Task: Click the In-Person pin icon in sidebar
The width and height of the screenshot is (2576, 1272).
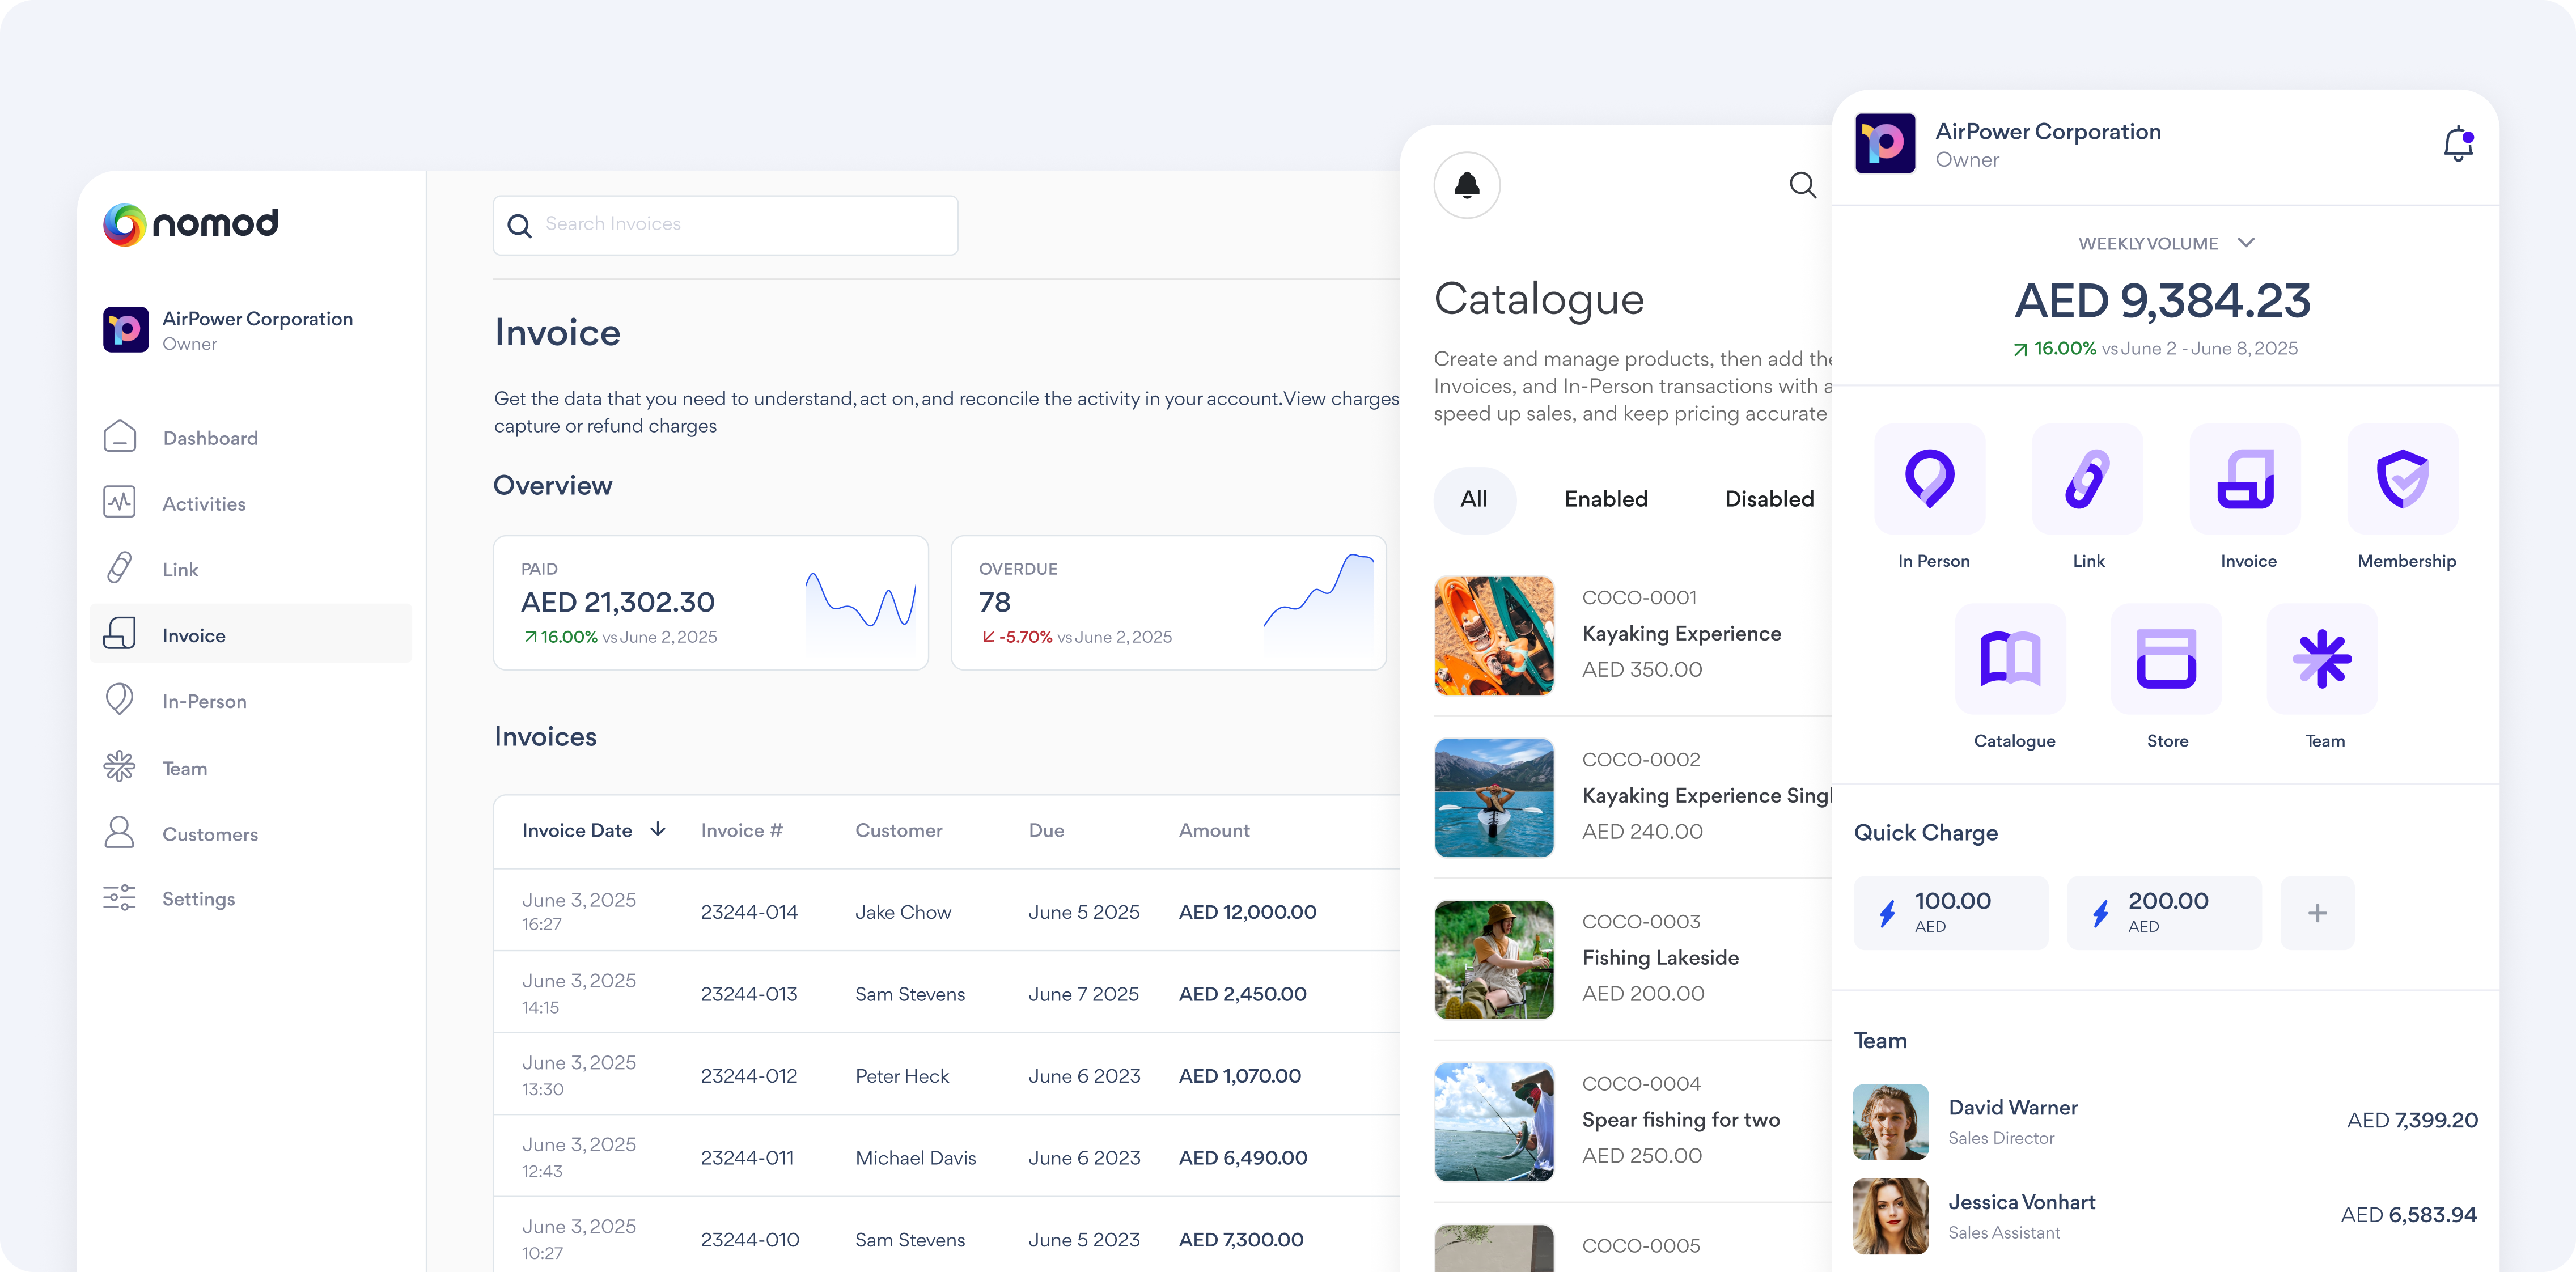Action: 120,699
